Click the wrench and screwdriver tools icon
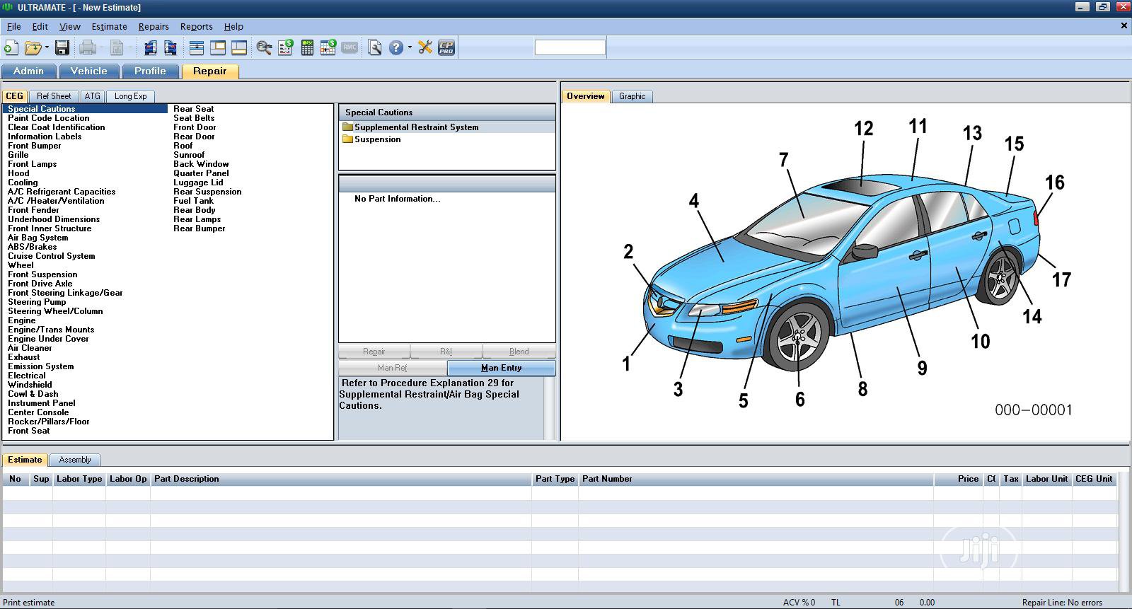 [x=425, y=48]
